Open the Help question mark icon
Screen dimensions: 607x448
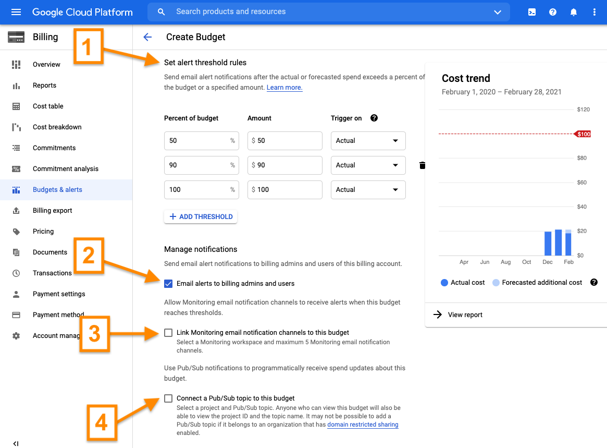[x=553, y=12]
